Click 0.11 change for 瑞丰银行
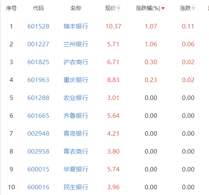This screenshot has height=195, width=209. [x=188, y=26]
